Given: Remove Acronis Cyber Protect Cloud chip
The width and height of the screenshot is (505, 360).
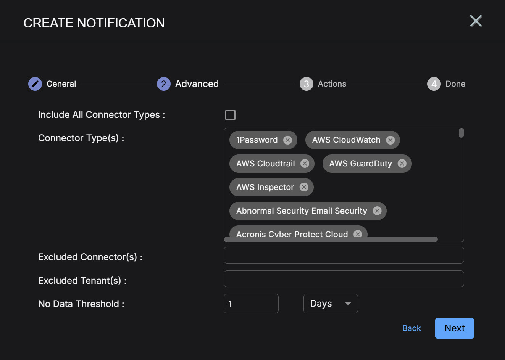Looking at the screenshot, I should coord(358,234).
